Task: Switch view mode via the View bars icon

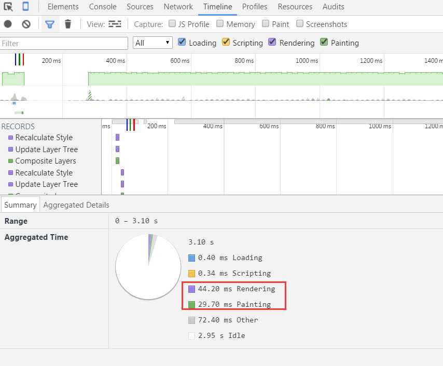Action: click(x=115, y=24)
